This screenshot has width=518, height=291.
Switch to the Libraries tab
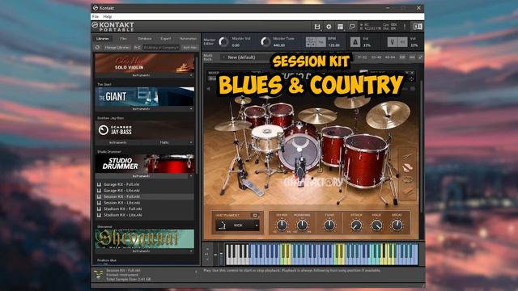click(x=103, y=39)
